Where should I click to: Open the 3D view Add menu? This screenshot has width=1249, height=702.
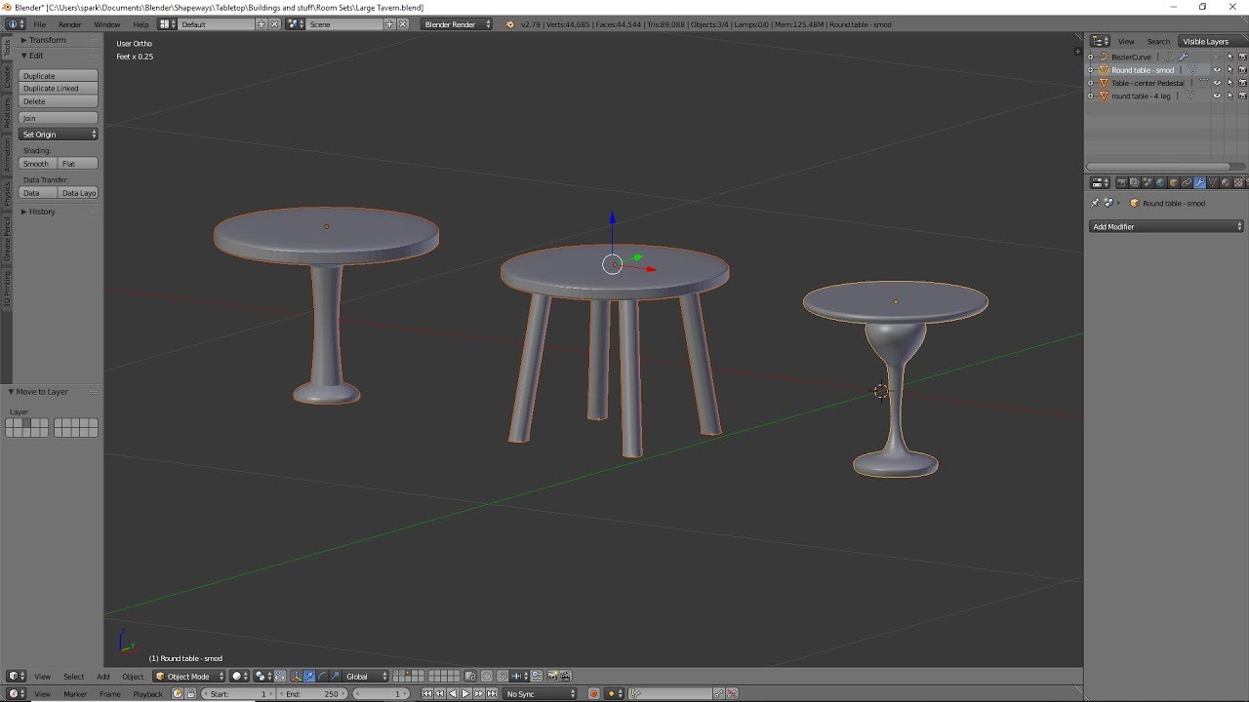(x=102, y=676)
